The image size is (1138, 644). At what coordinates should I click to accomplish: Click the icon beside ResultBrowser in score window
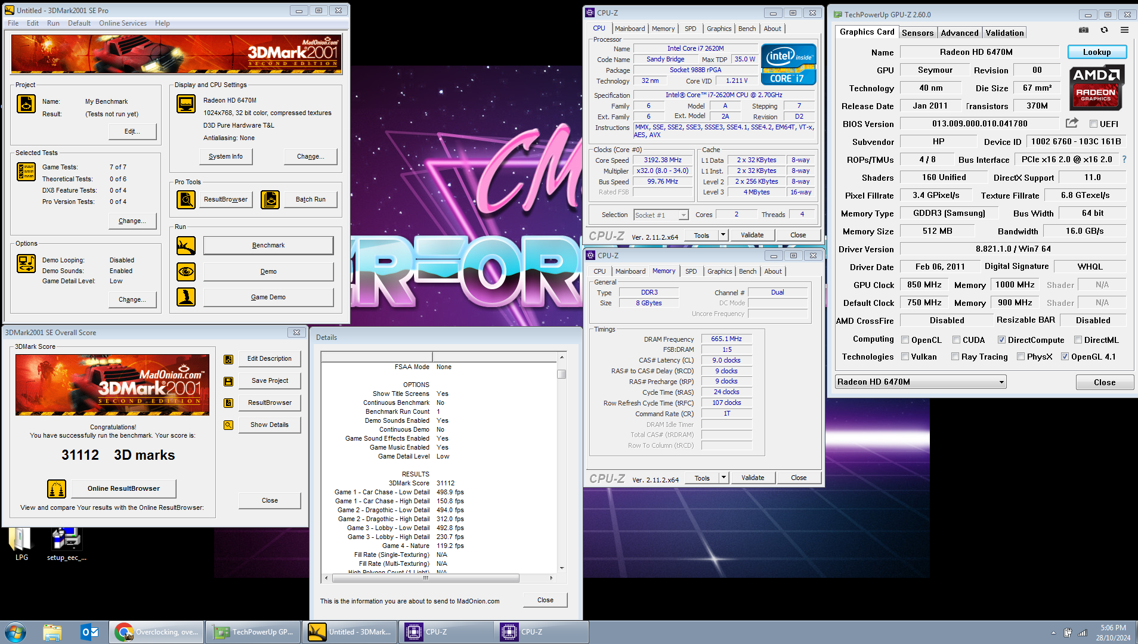coord(228,403)
